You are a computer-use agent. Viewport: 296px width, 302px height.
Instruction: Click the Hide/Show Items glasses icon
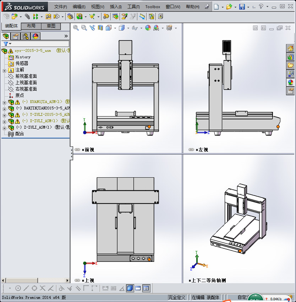(135, 28)
